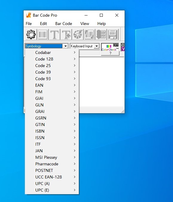Select the text T tool icon
This screenshot has height=202, width=173.
[x=54, y=34]
